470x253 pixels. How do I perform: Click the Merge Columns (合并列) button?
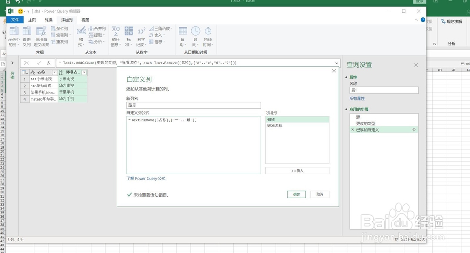tap(97, 29)
